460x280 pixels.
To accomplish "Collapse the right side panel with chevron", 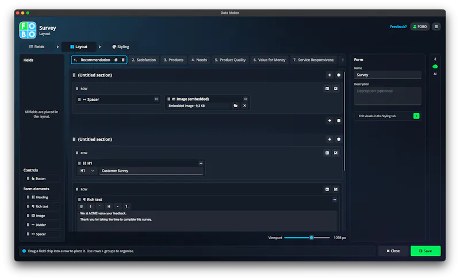I will [435, 59].
